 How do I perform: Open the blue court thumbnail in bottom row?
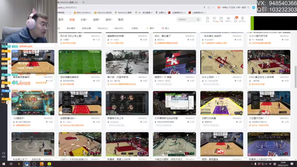[269, 144]
